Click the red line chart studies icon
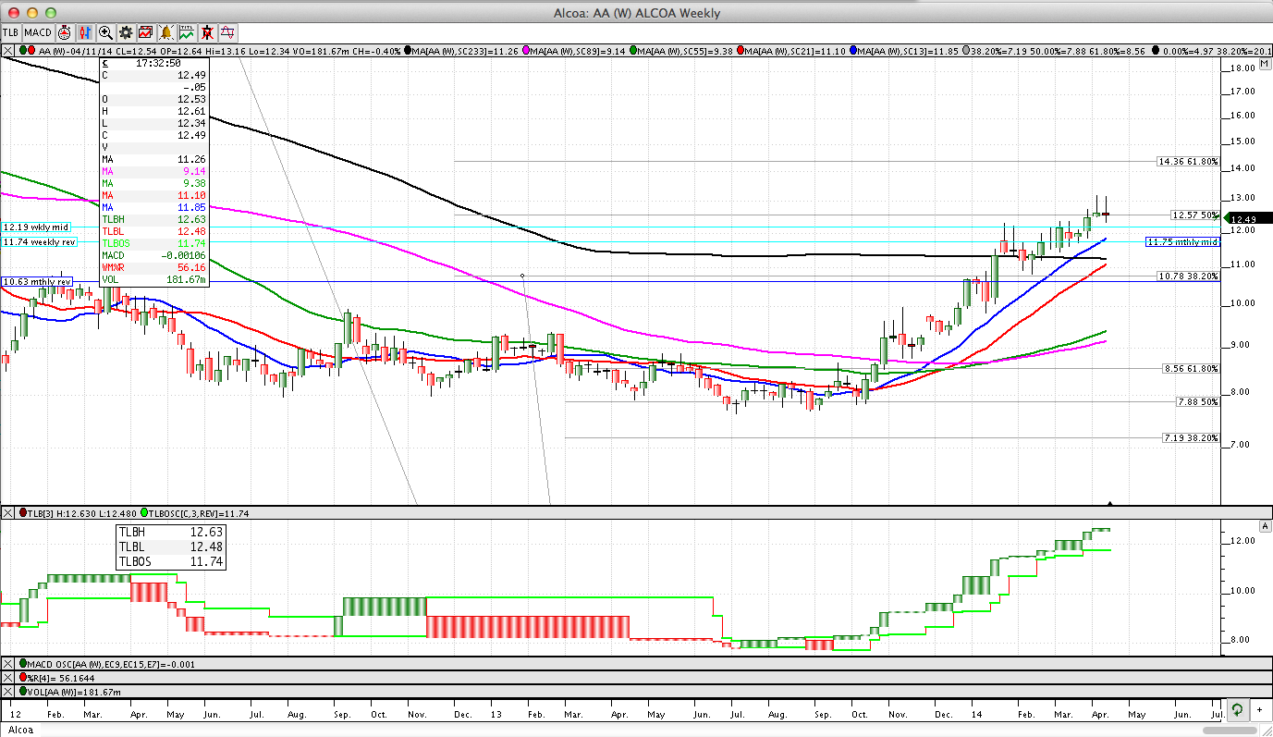 [x=146, y=32]
